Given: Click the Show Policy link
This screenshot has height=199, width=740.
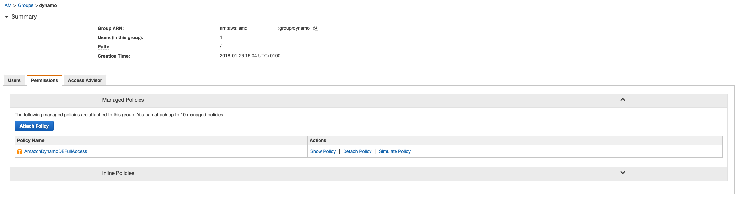Looking at the screenshot, I should (323, 151).
